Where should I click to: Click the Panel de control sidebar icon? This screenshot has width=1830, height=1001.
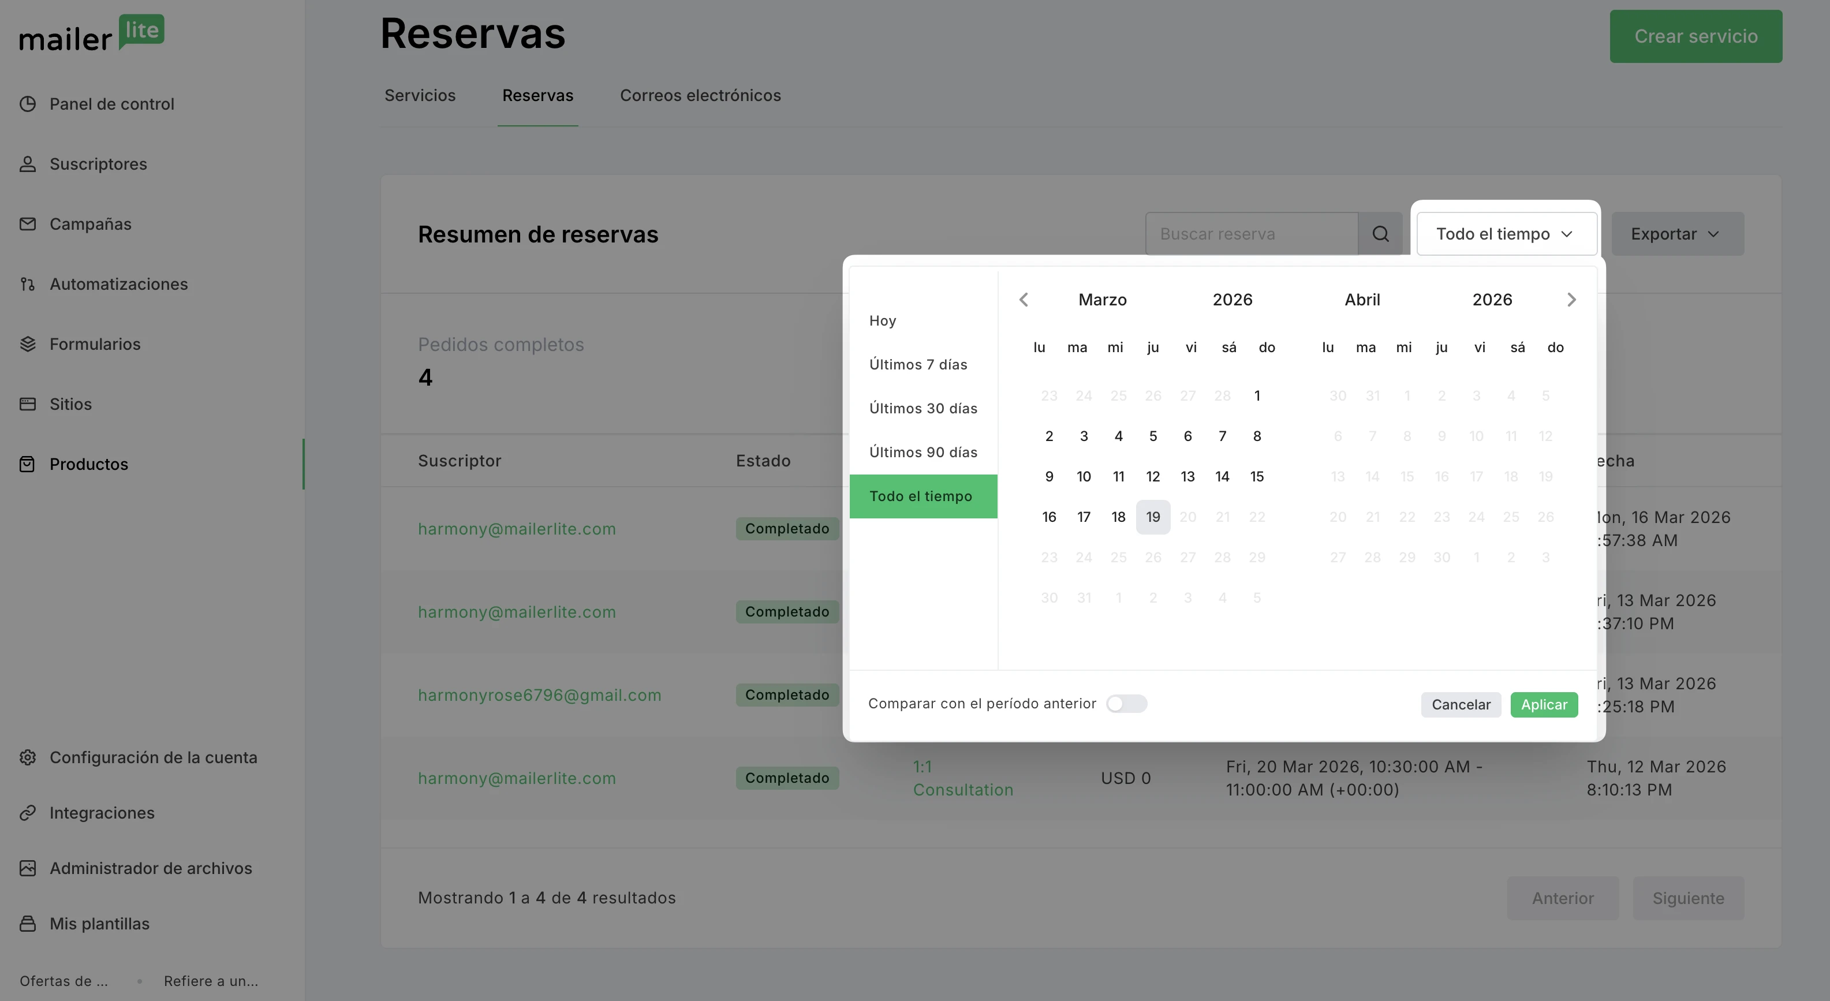(28, 104)
